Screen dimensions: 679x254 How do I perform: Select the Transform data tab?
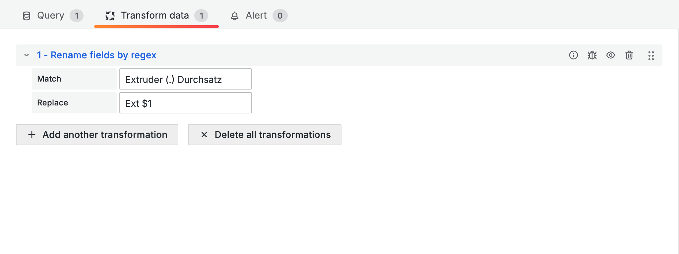click(x=155, y=16)
